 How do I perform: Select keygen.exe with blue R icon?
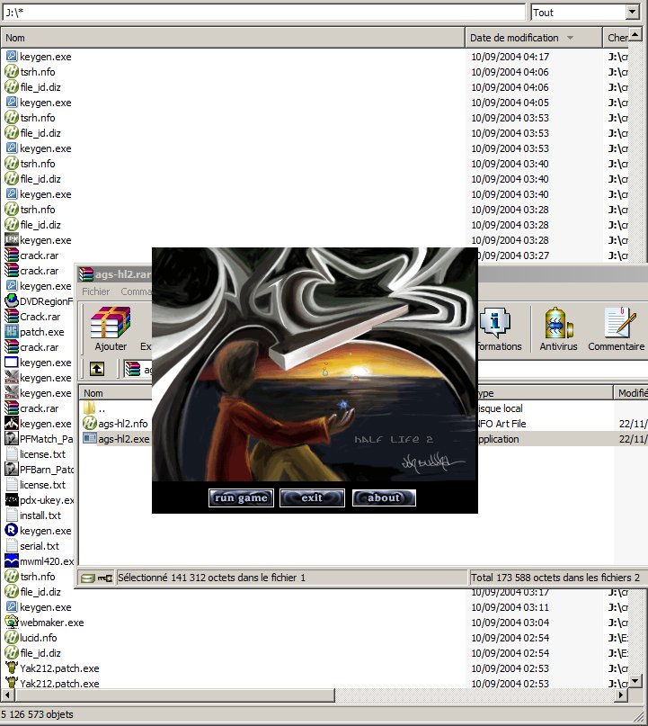[39, 531]
